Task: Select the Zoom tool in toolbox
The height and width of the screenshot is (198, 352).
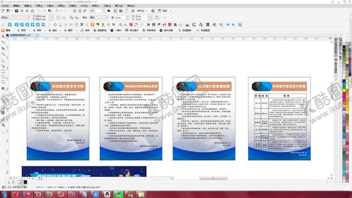Action: tap(3, 53)
